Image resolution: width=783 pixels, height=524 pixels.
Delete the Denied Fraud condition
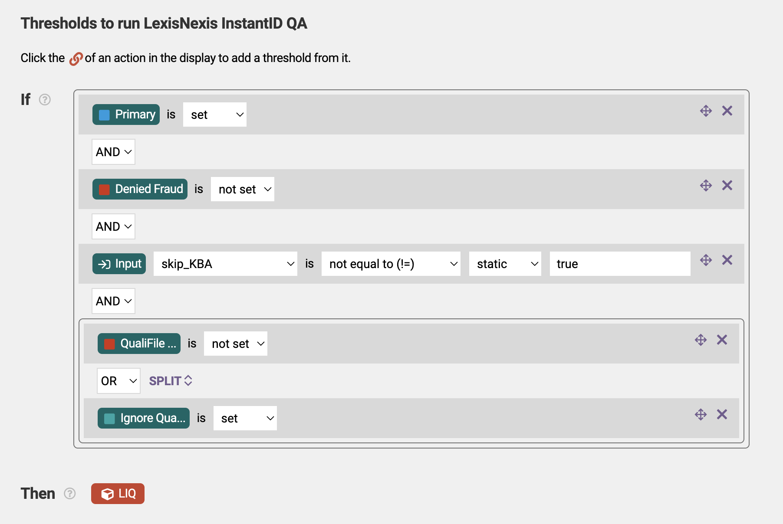[x=727, y=186]
